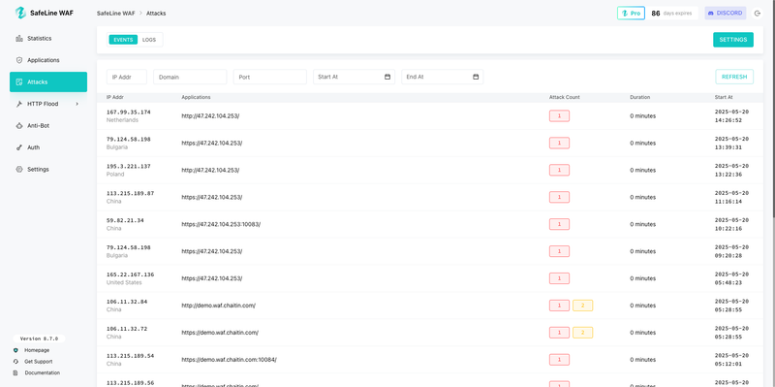Click the Applications shield icon
This screenshot has height=387, width=775.
point(19,60)
